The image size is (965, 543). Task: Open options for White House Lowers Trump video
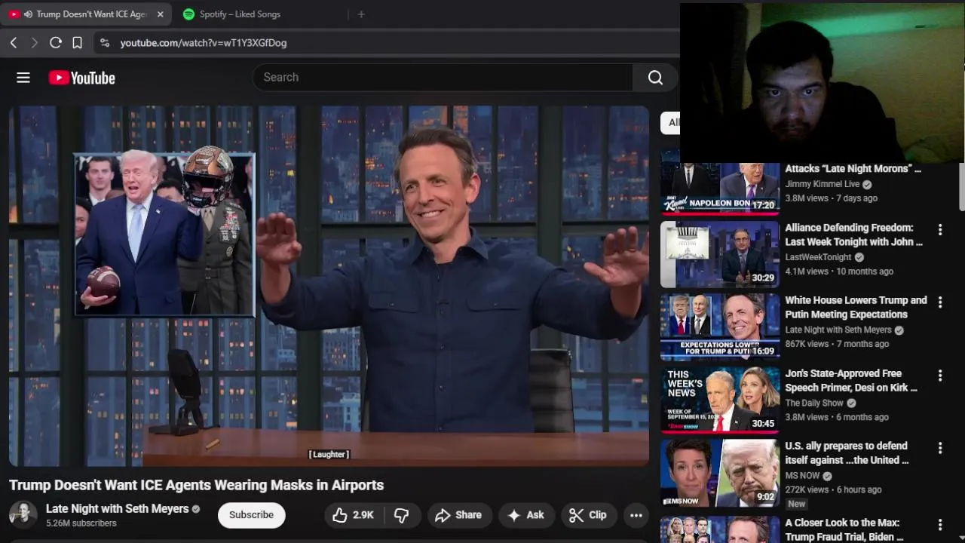(940, 302)
